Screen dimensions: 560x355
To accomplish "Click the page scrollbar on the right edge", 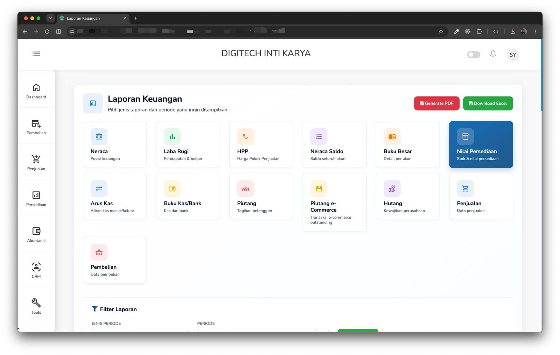I will point(541,75).
